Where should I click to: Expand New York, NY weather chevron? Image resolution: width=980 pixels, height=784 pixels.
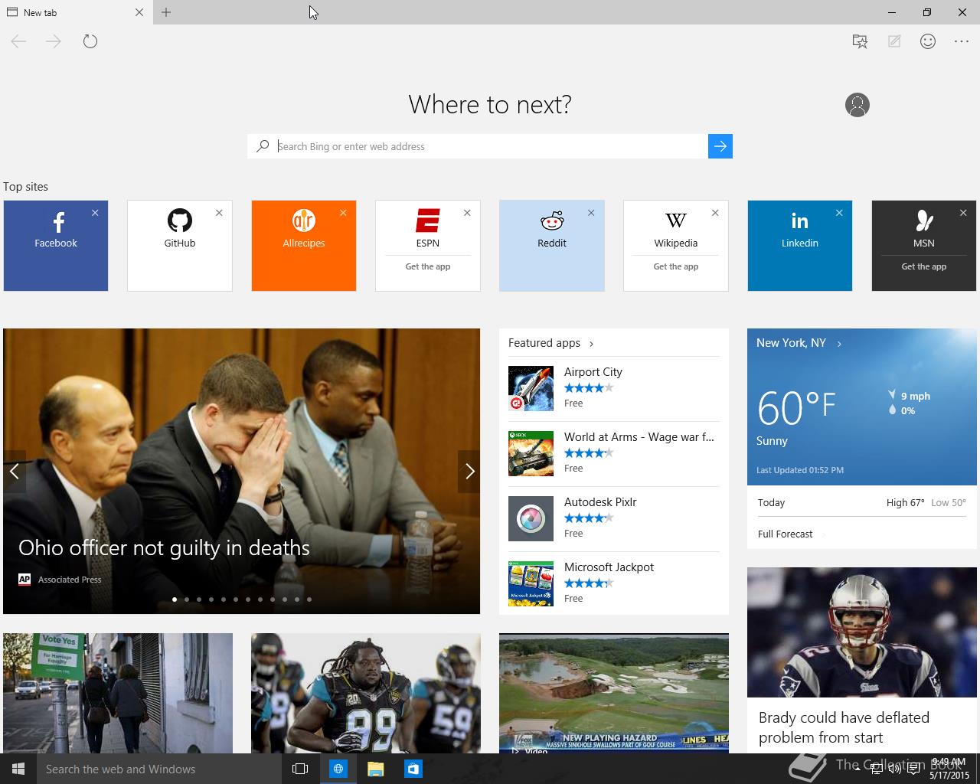[839, 344]
